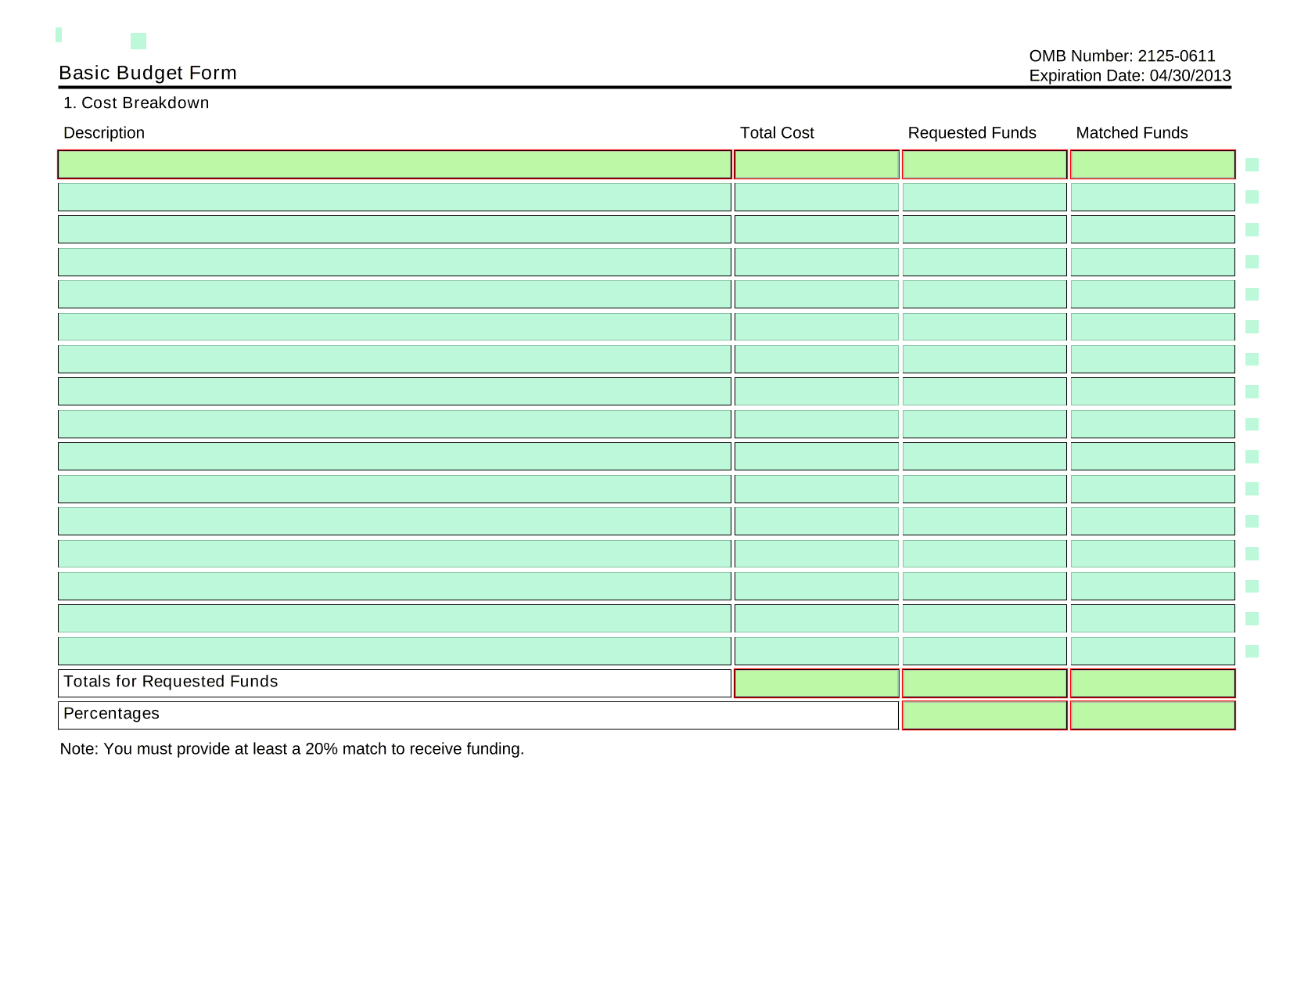Screen dimensions: 1290x998
Task: Click the small square beside the third row
Action: tap(1252, 229)
